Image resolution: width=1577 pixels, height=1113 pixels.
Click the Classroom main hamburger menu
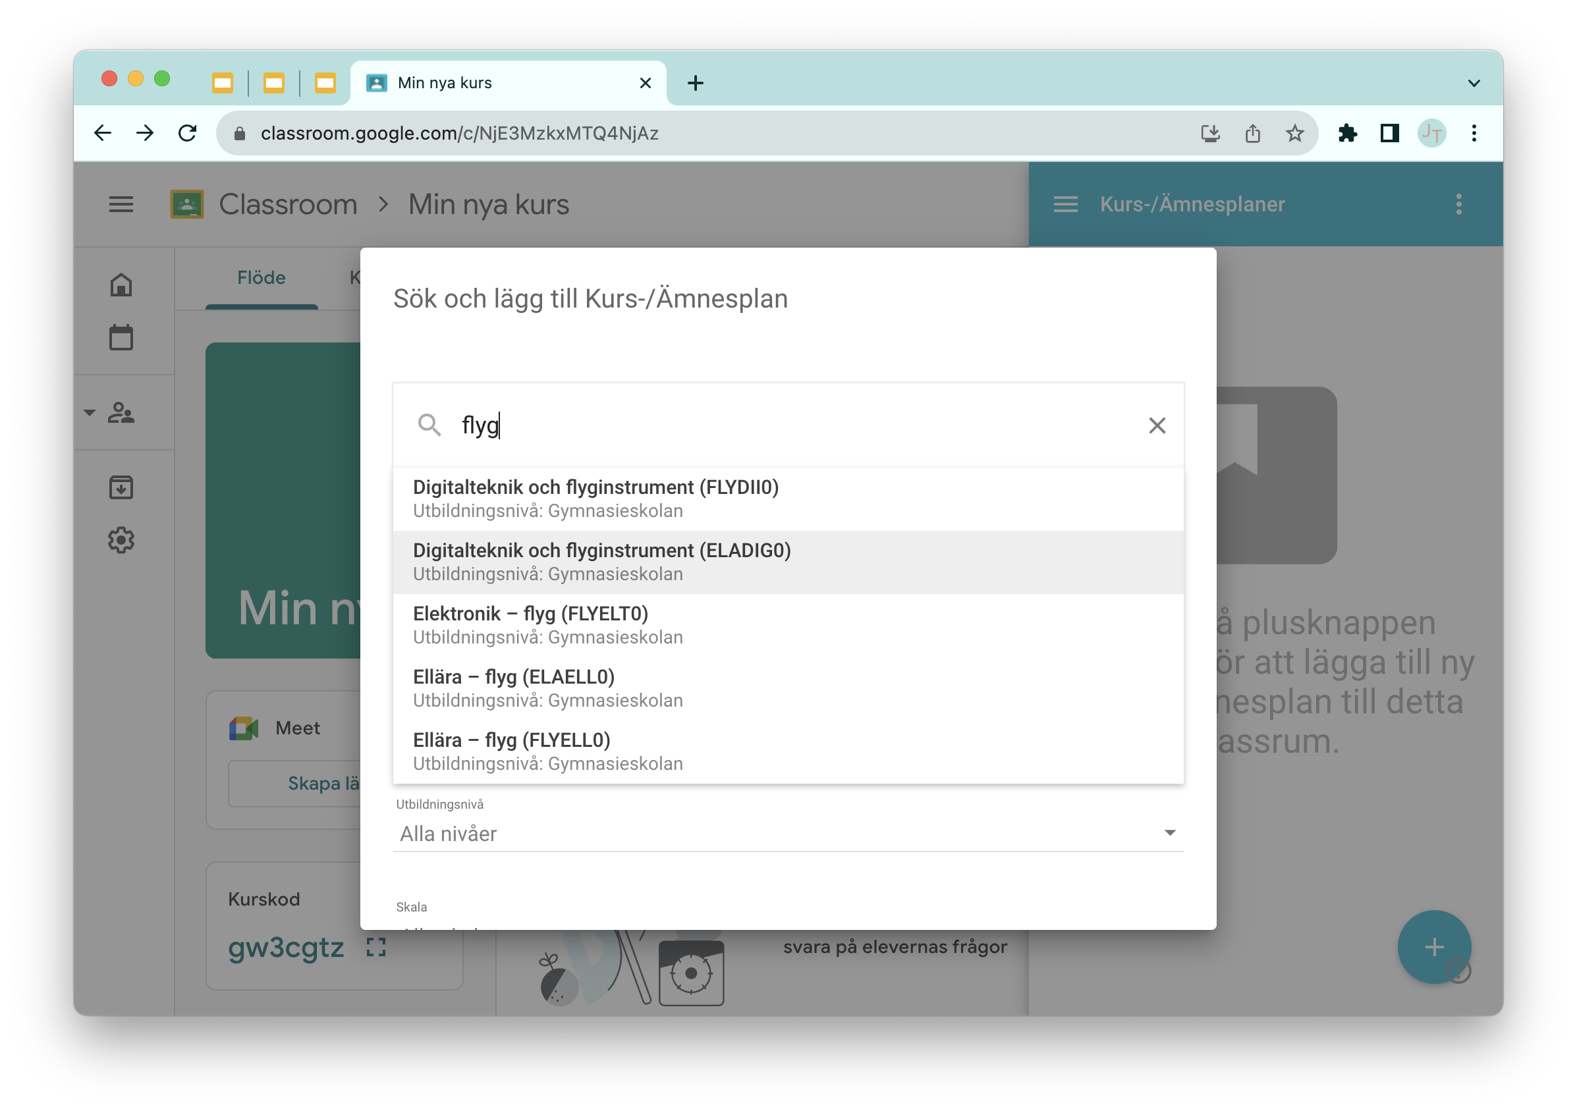(121, 204)
